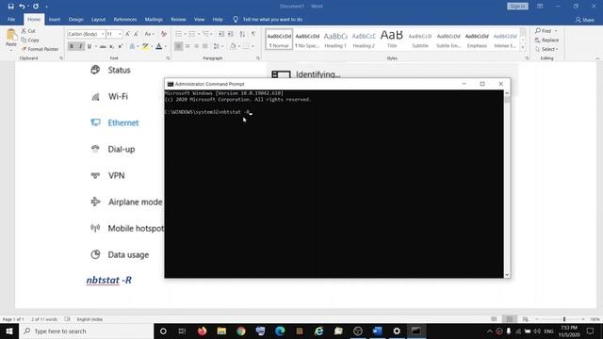Toggle Italic formatting

pyautogui.click(x=80, y=46)
